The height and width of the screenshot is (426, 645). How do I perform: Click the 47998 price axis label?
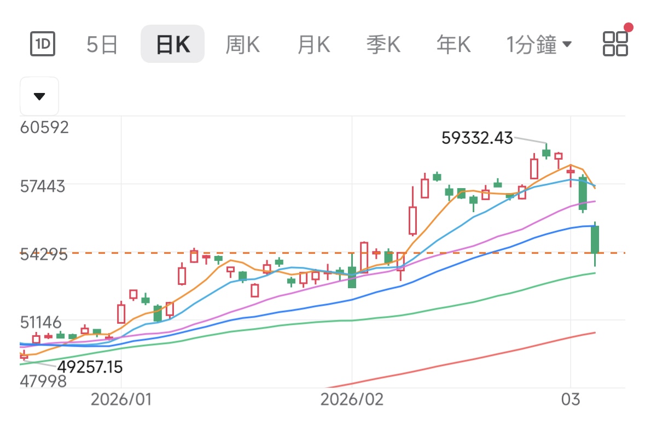click(x=43, y=381)
